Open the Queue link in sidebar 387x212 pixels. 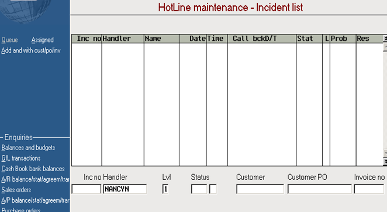(9, 40)
